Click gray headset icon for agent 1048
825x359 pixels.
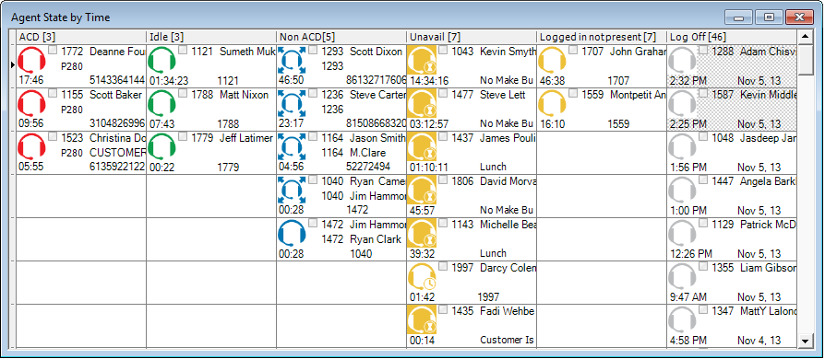click(682, 146)
